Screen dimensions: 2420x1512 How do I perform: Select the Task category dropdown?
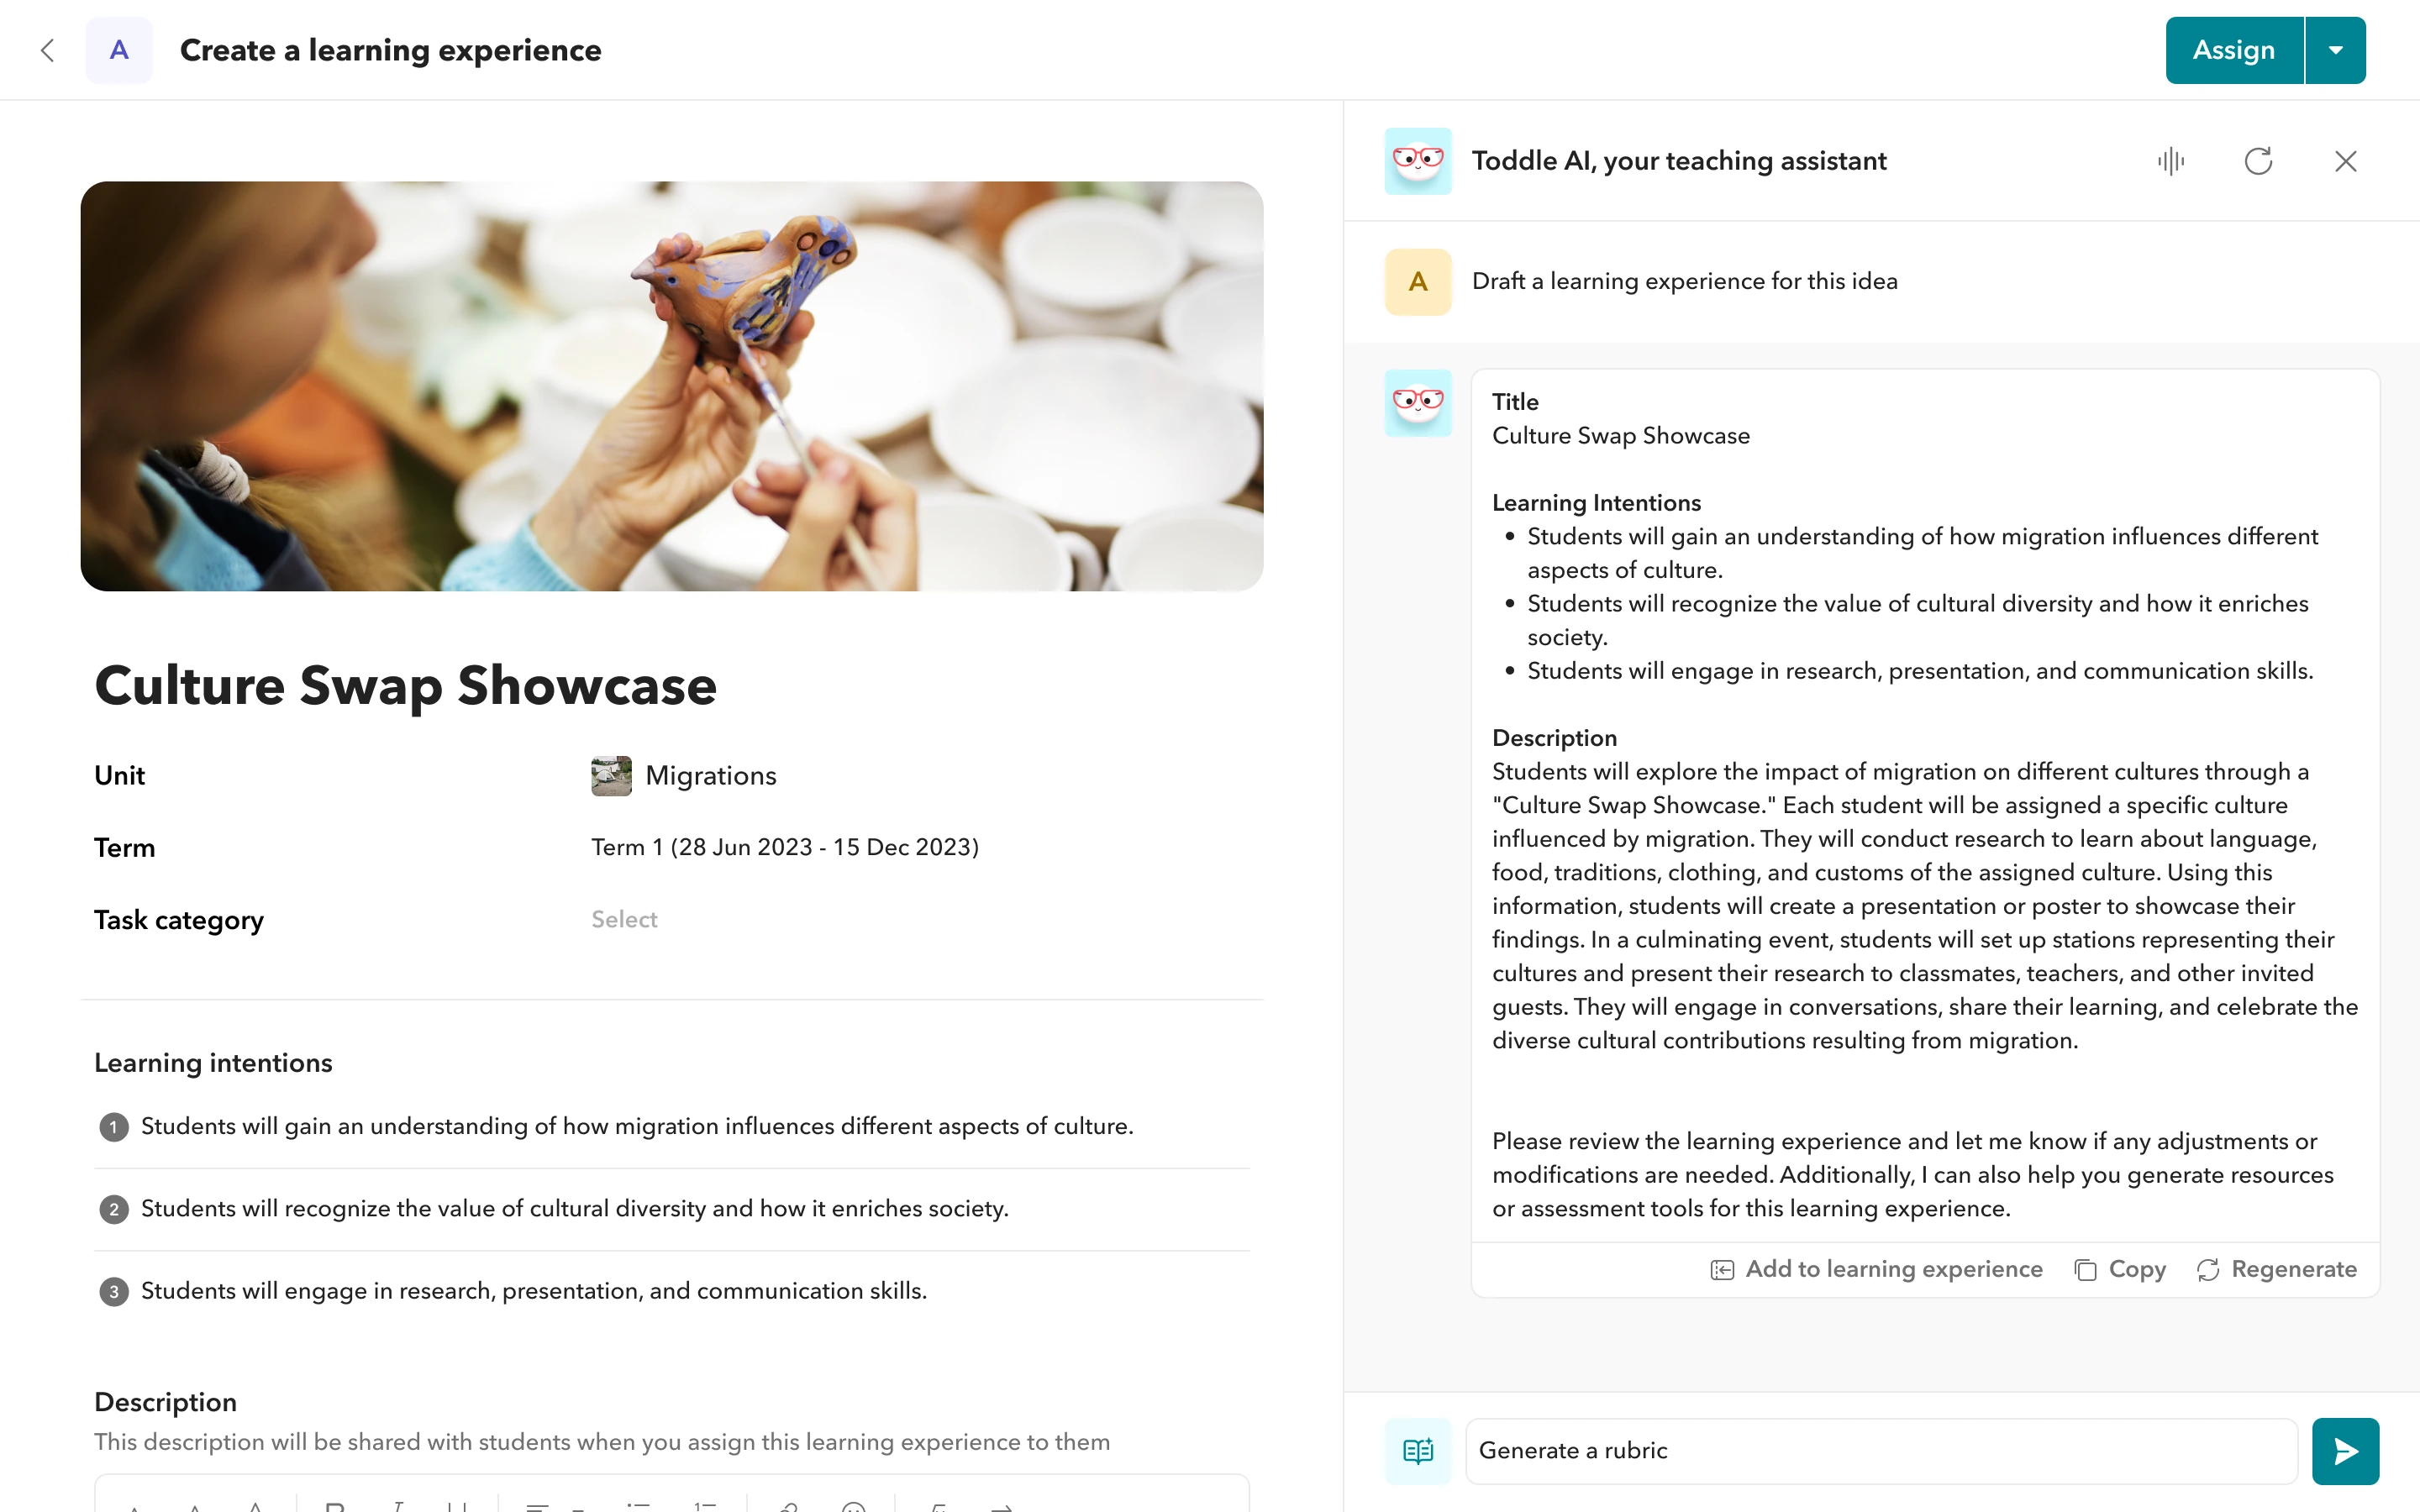pyautogui.click(x=623, y=920)
